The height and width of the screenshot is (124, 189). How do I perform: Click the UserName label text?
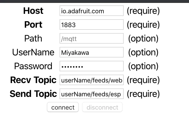click(x=33, y=52)
